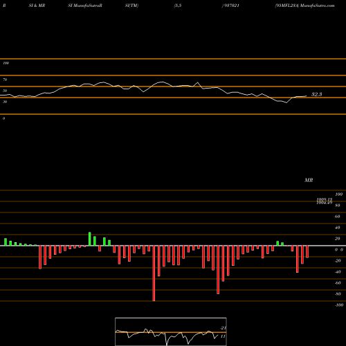Click the '(5,5' parameter text in header
Screen dimensions: 346x346
(x=178, y=6)
